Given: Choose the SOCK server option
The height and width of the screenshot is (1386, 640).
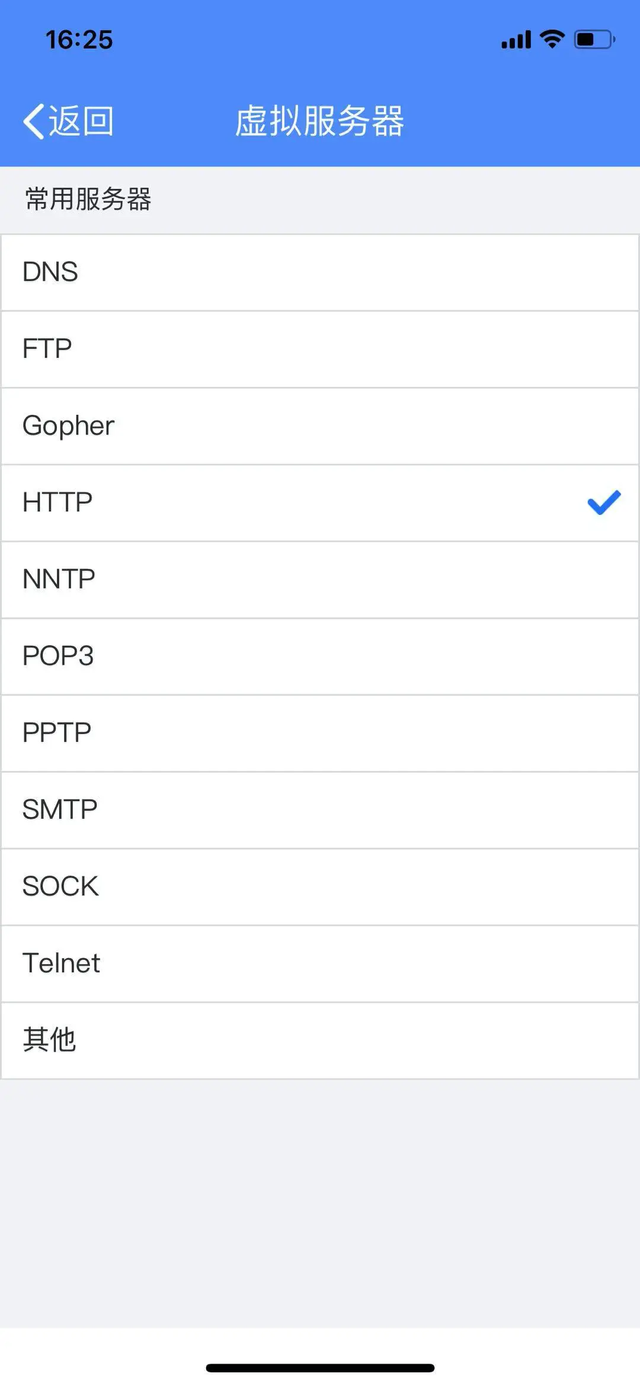Looking at the screenshot, I should 320,886.
